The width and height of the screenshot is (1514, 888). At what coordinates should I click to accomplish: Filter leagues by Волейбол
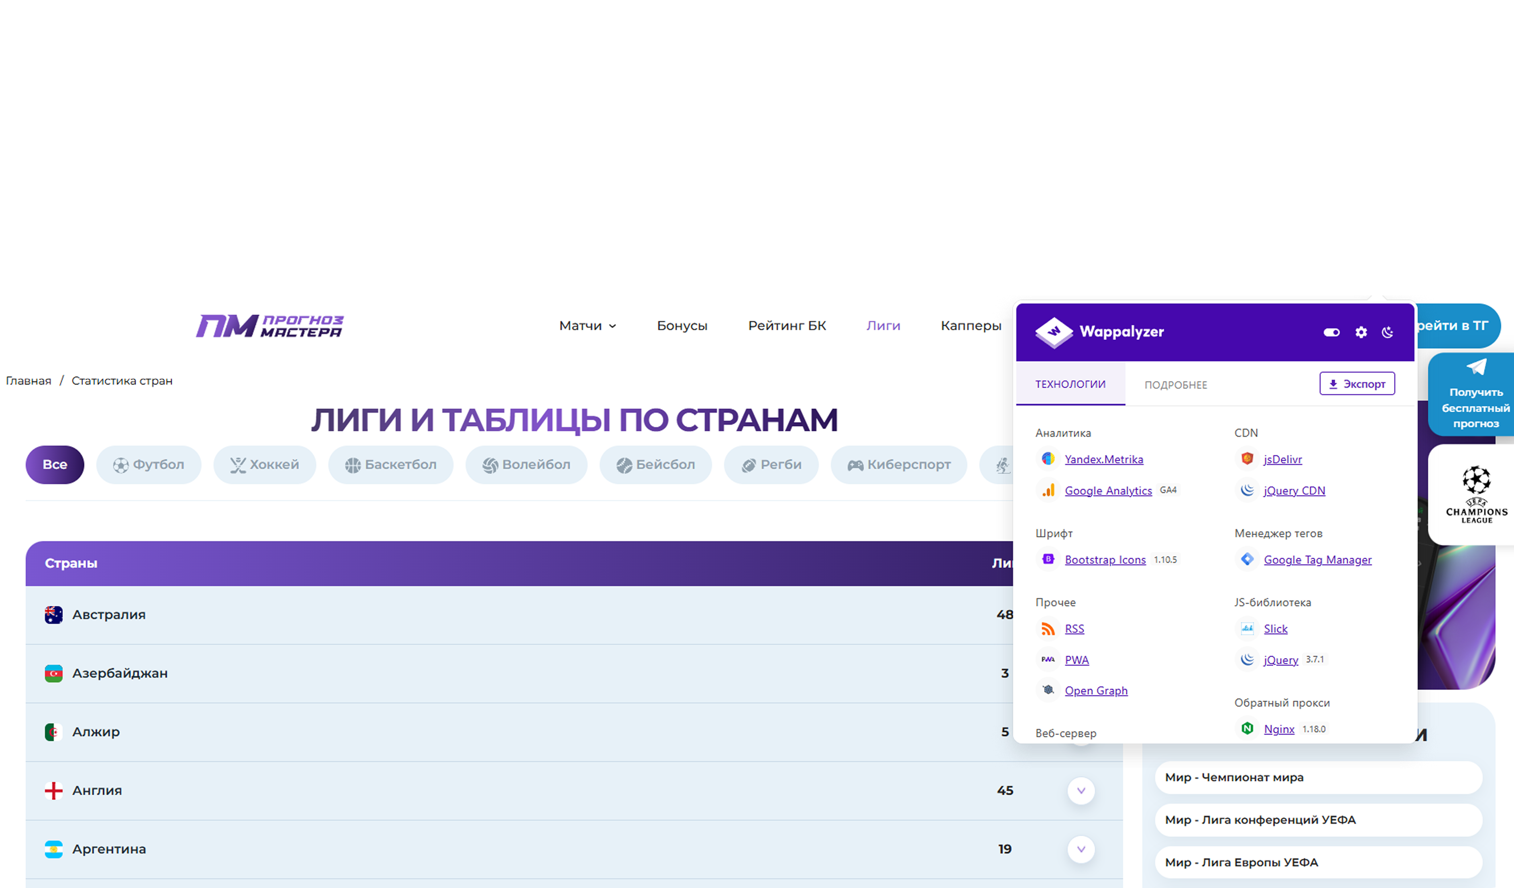point(526,464)
